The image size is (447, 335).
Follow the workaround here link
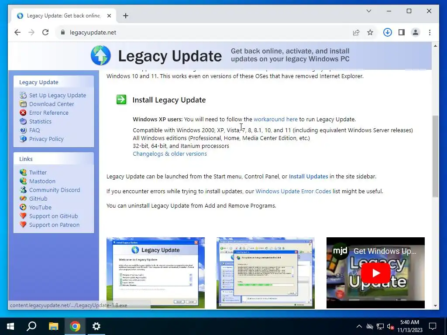(x=275, y=119)
